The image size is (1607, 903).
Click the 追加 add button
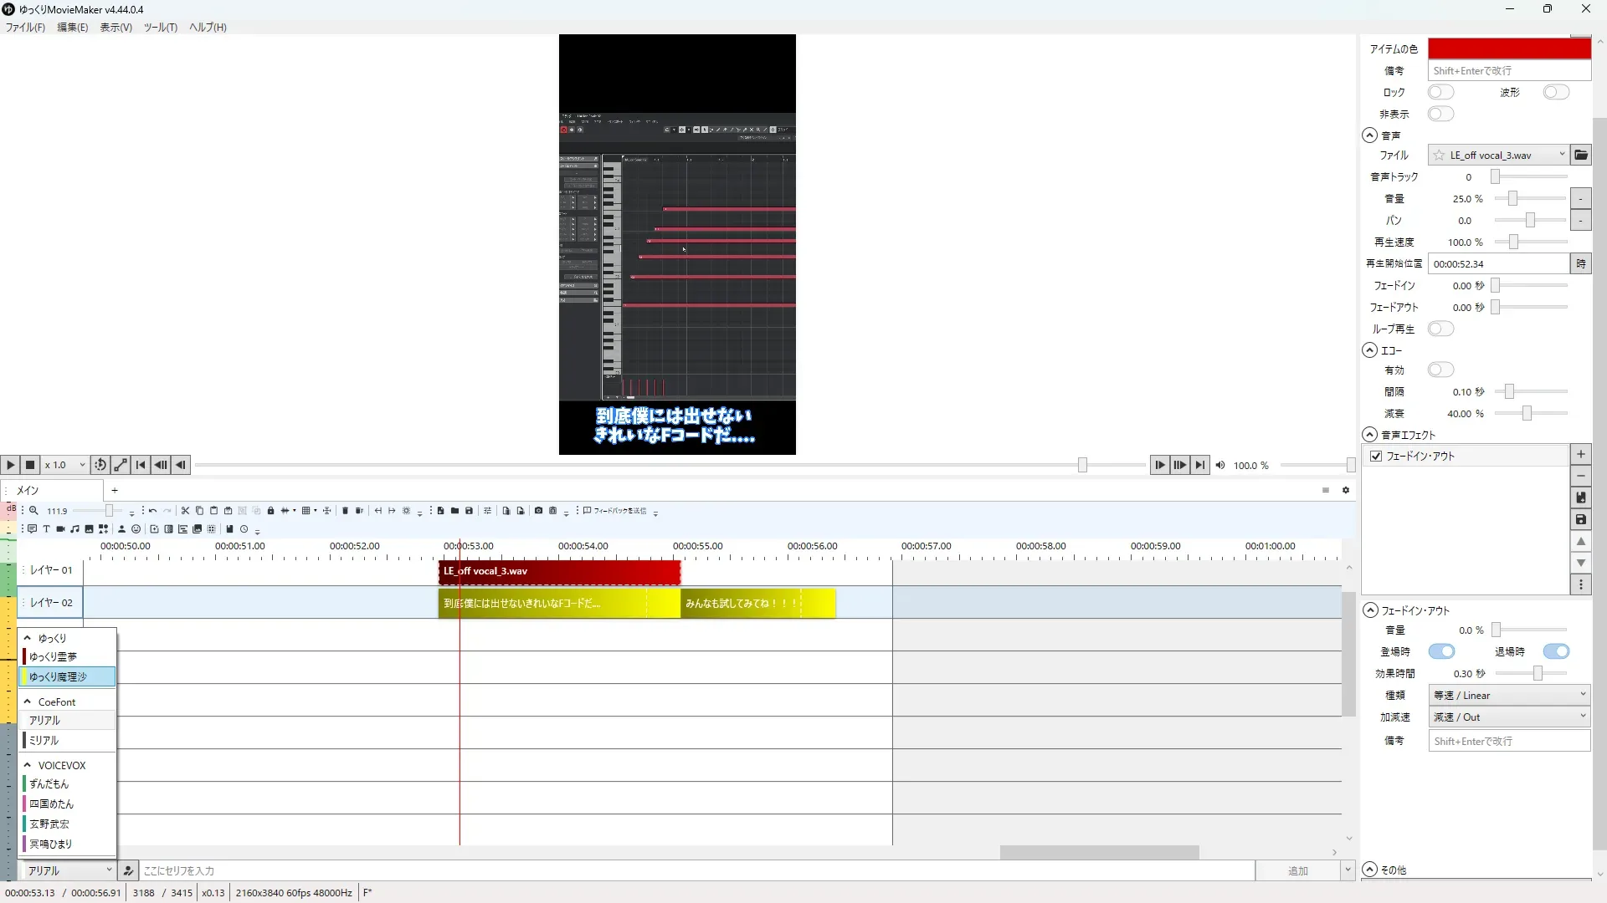pyautogui.click(x=1296, y=870)
